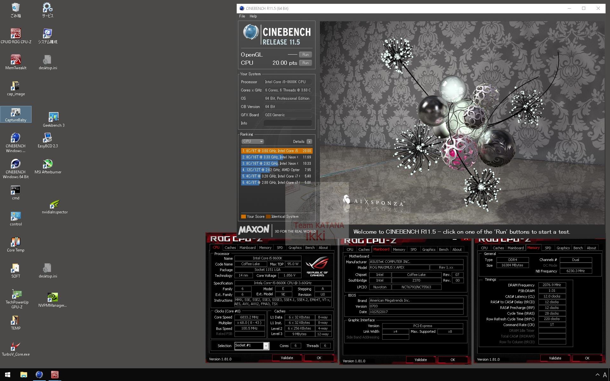Launch CPUID ROG CPU-Z desktop icon
This screenshot has width=610, height=381.
[16, 36]
